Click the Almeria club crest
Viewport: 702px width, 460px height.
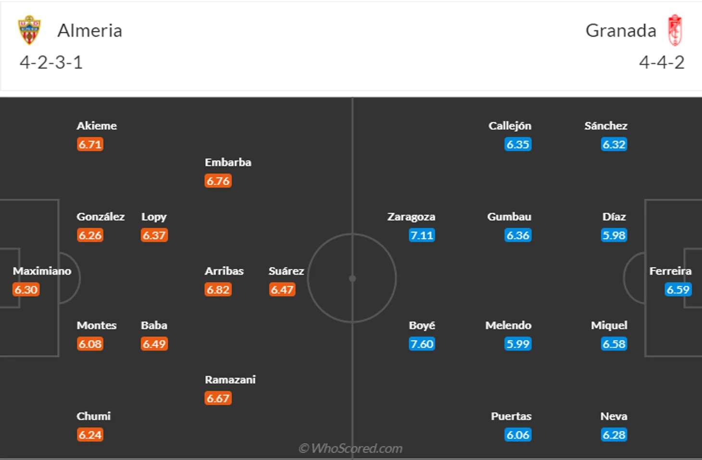29,30
